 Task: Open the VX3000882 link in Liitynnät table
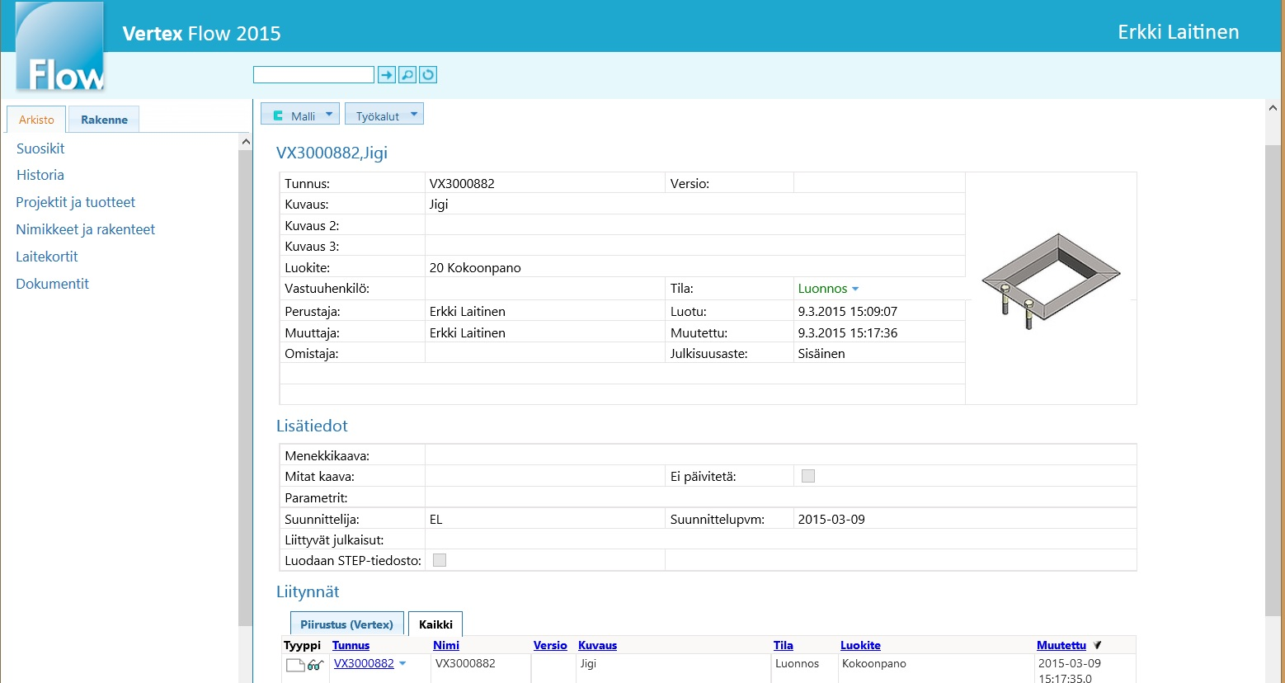[364, 663]
